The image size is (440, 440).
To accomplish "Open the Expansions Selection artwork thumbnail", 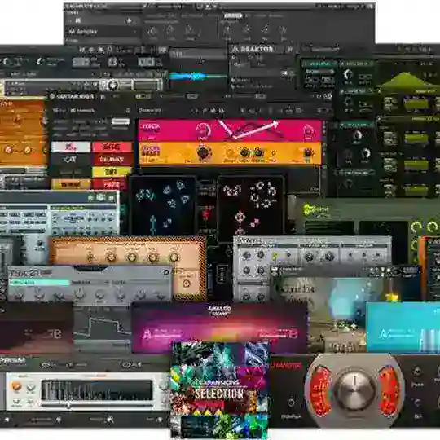I will point(219,390).
